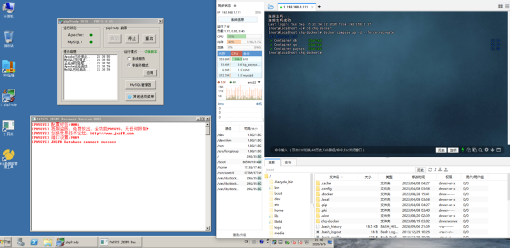
Task: Select the Commands tab below the terminal
Action: coord(288,162)
